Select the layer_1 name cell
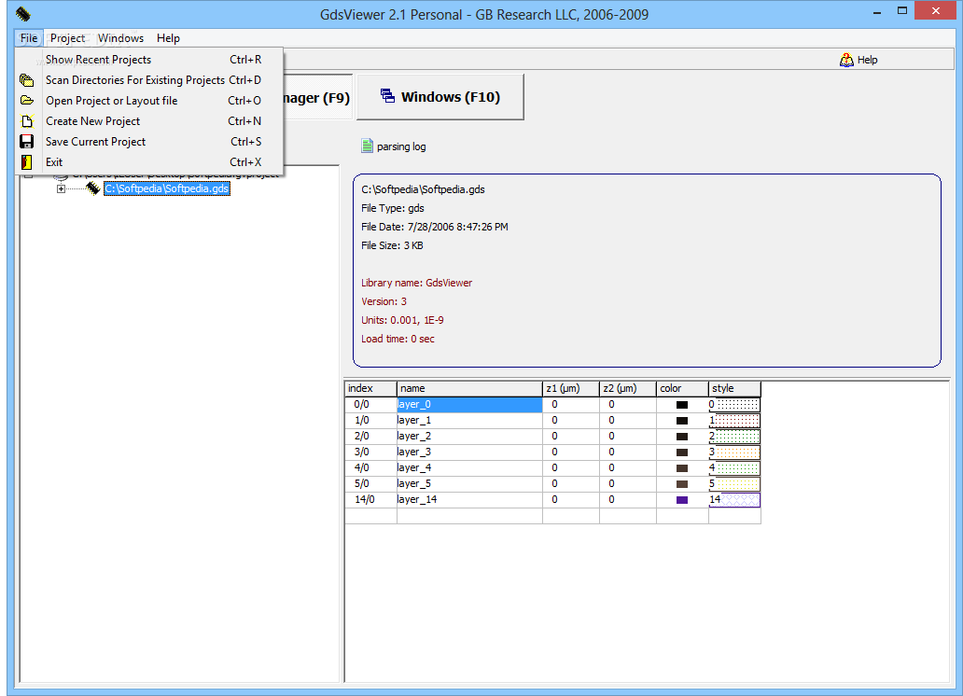This screenshot has height=696, width=963. click(469, 421)
